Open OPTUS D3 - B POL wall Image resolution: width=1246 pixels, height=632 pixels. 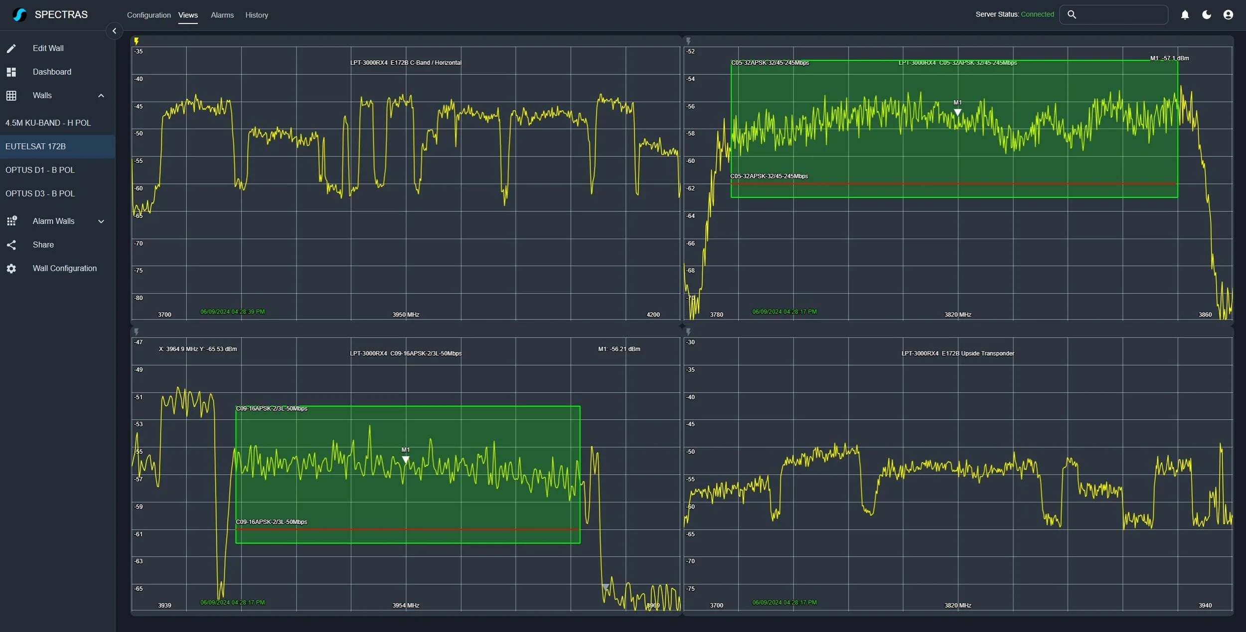57,193
